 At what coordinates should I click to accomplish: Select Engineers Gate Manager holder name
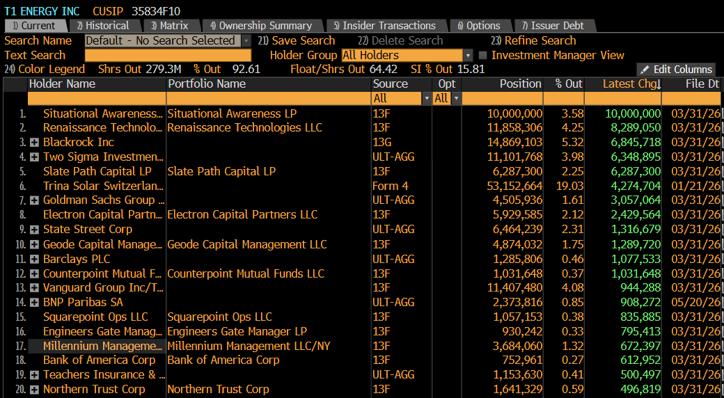click(x=102, y=331)
